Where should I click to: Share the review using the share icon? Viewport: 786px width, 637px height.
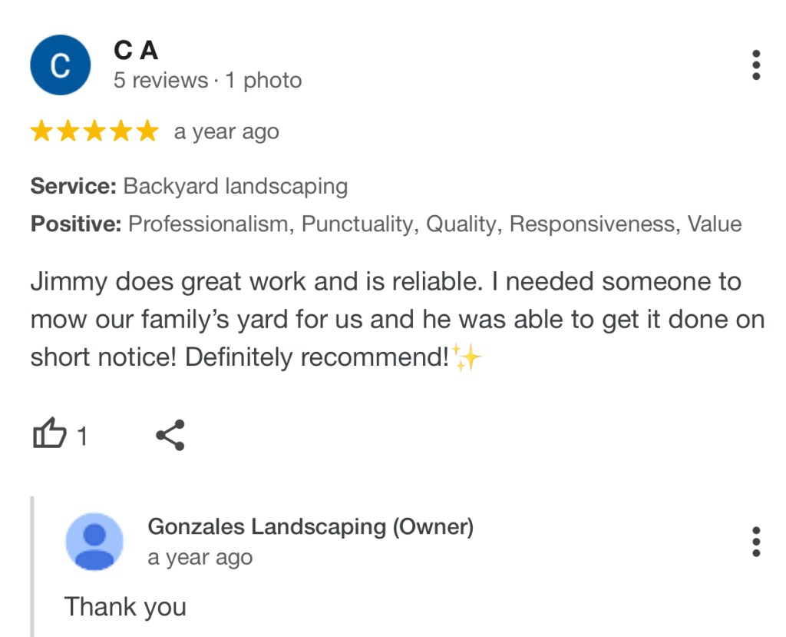(170, 435)
